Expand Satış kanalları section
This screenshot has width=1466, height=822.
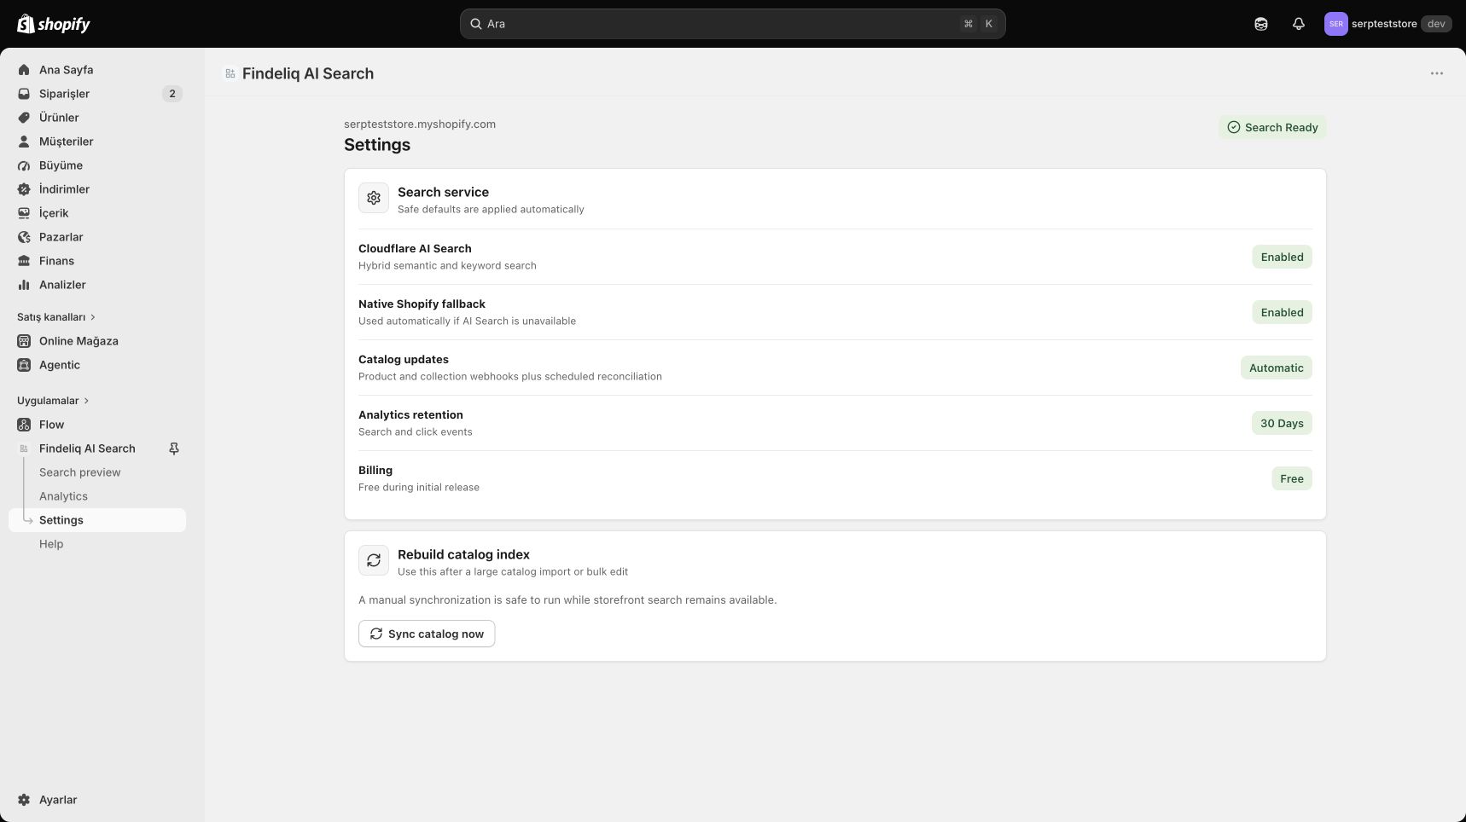pos(56,317)
